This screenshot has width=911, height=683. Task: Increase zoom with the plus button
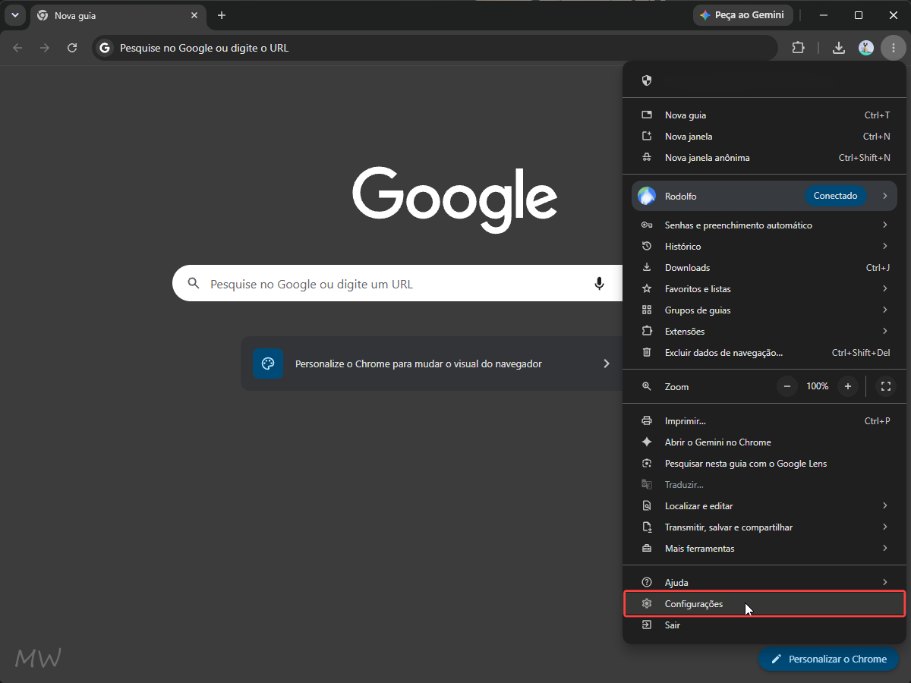point(848,386)
